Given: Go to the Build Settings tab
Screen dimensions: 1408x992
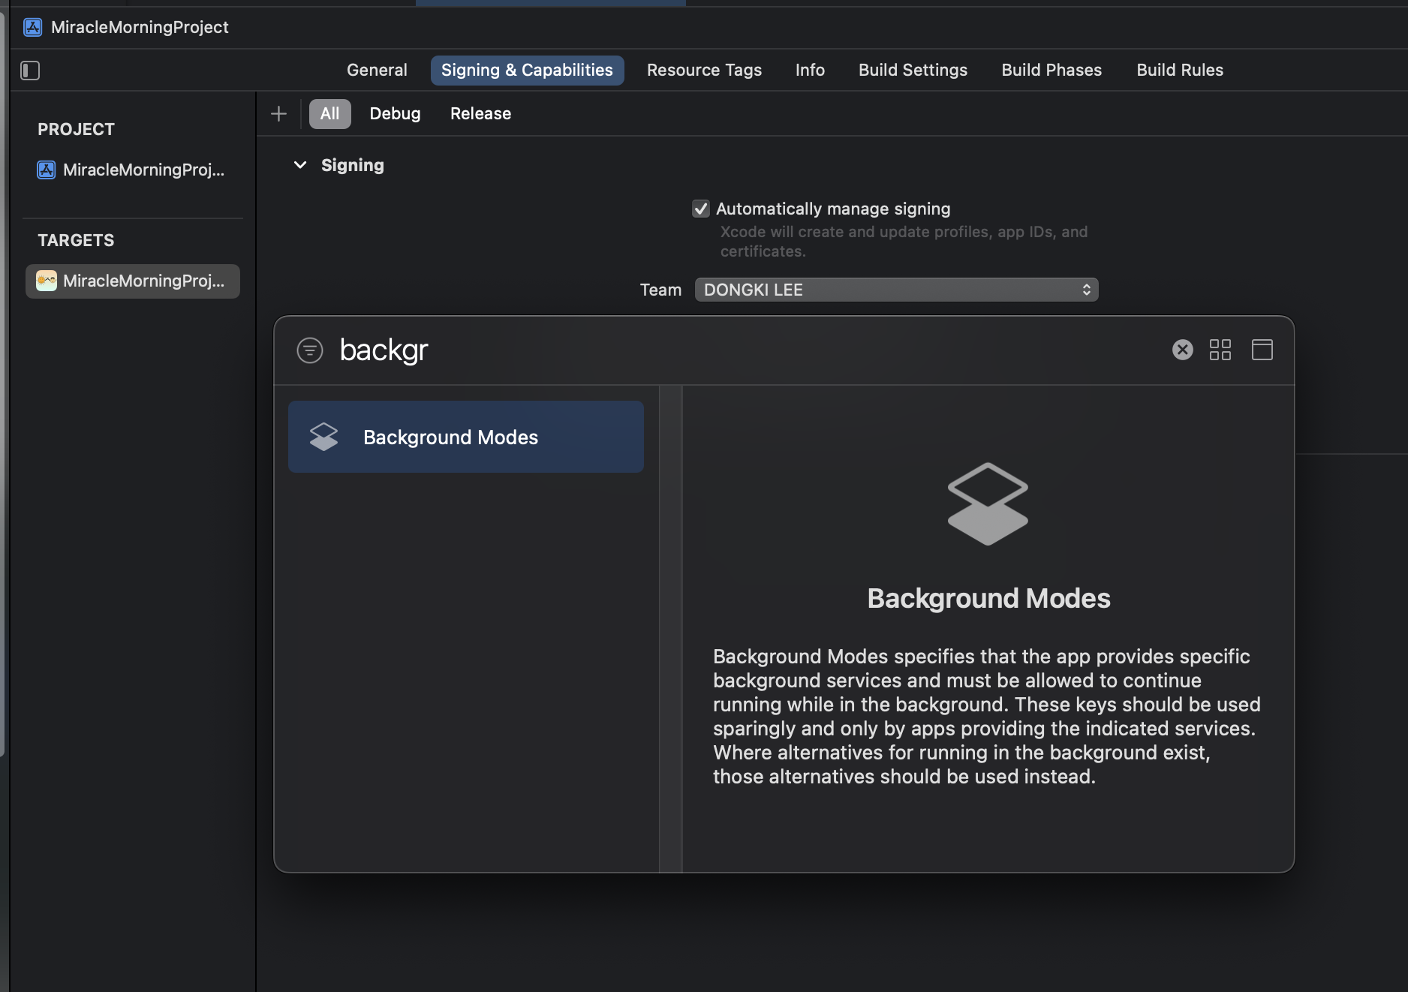Looking at the screenshot, I should [x=913, y=70].
